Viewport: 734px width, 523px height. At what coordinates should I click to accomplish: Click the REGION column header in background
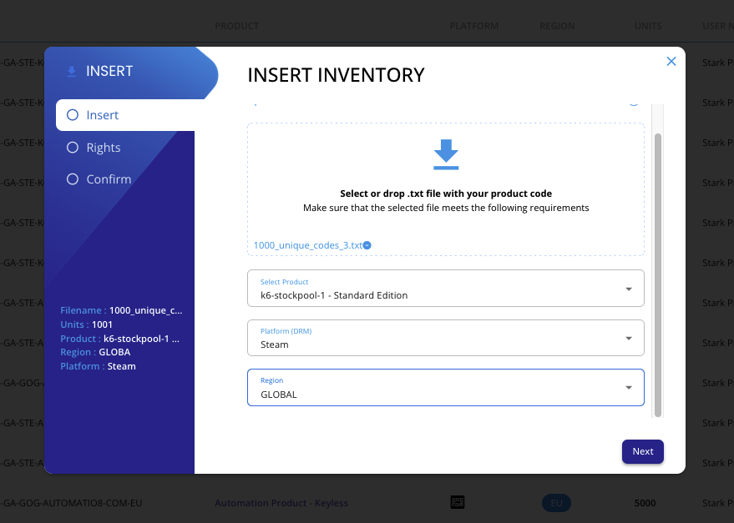[557, 26]
